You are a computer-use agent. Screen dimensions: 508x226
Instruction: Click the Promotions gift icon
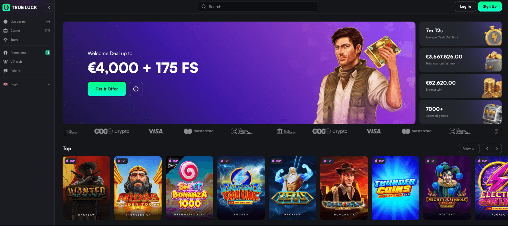coord(6,53)
